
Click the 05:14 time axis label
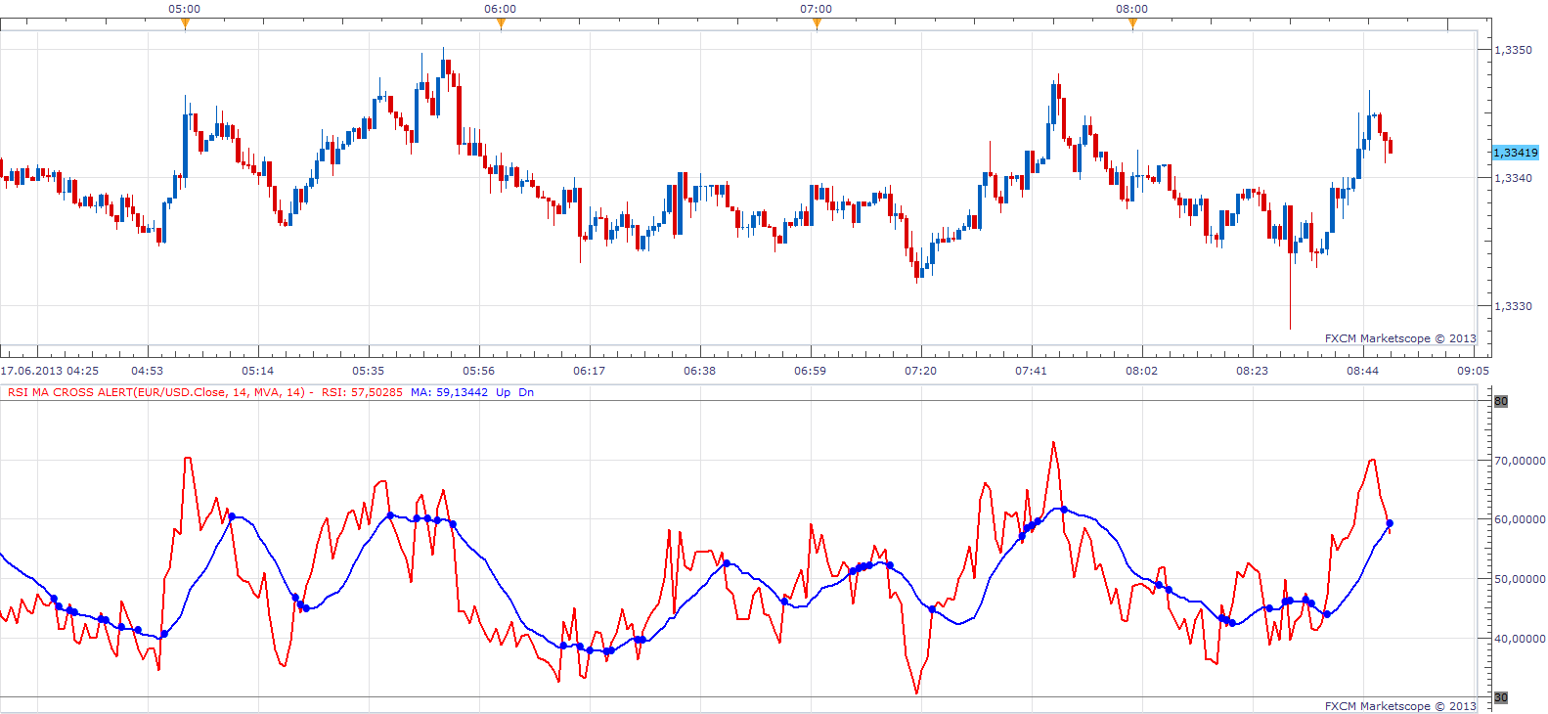click(x=258, y=371)
